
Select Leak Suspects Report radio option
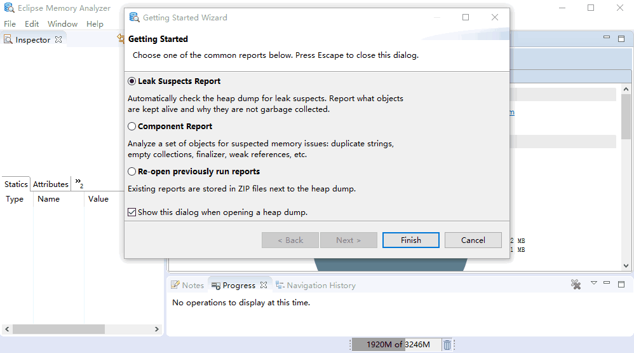pyautogui.click(x=174, y=81)
